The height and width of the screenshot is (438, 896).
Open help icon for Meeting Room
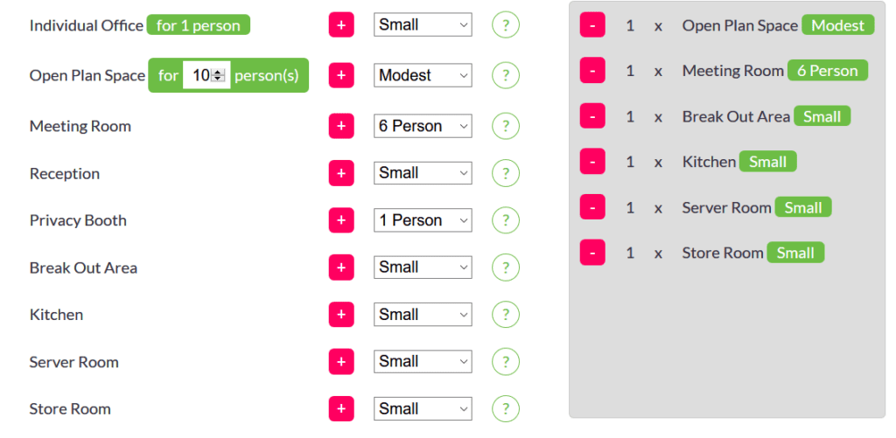coord(506,126)
